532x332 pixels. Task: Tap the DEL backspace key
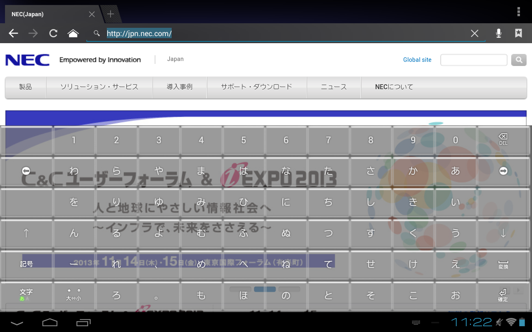(503, 140)
